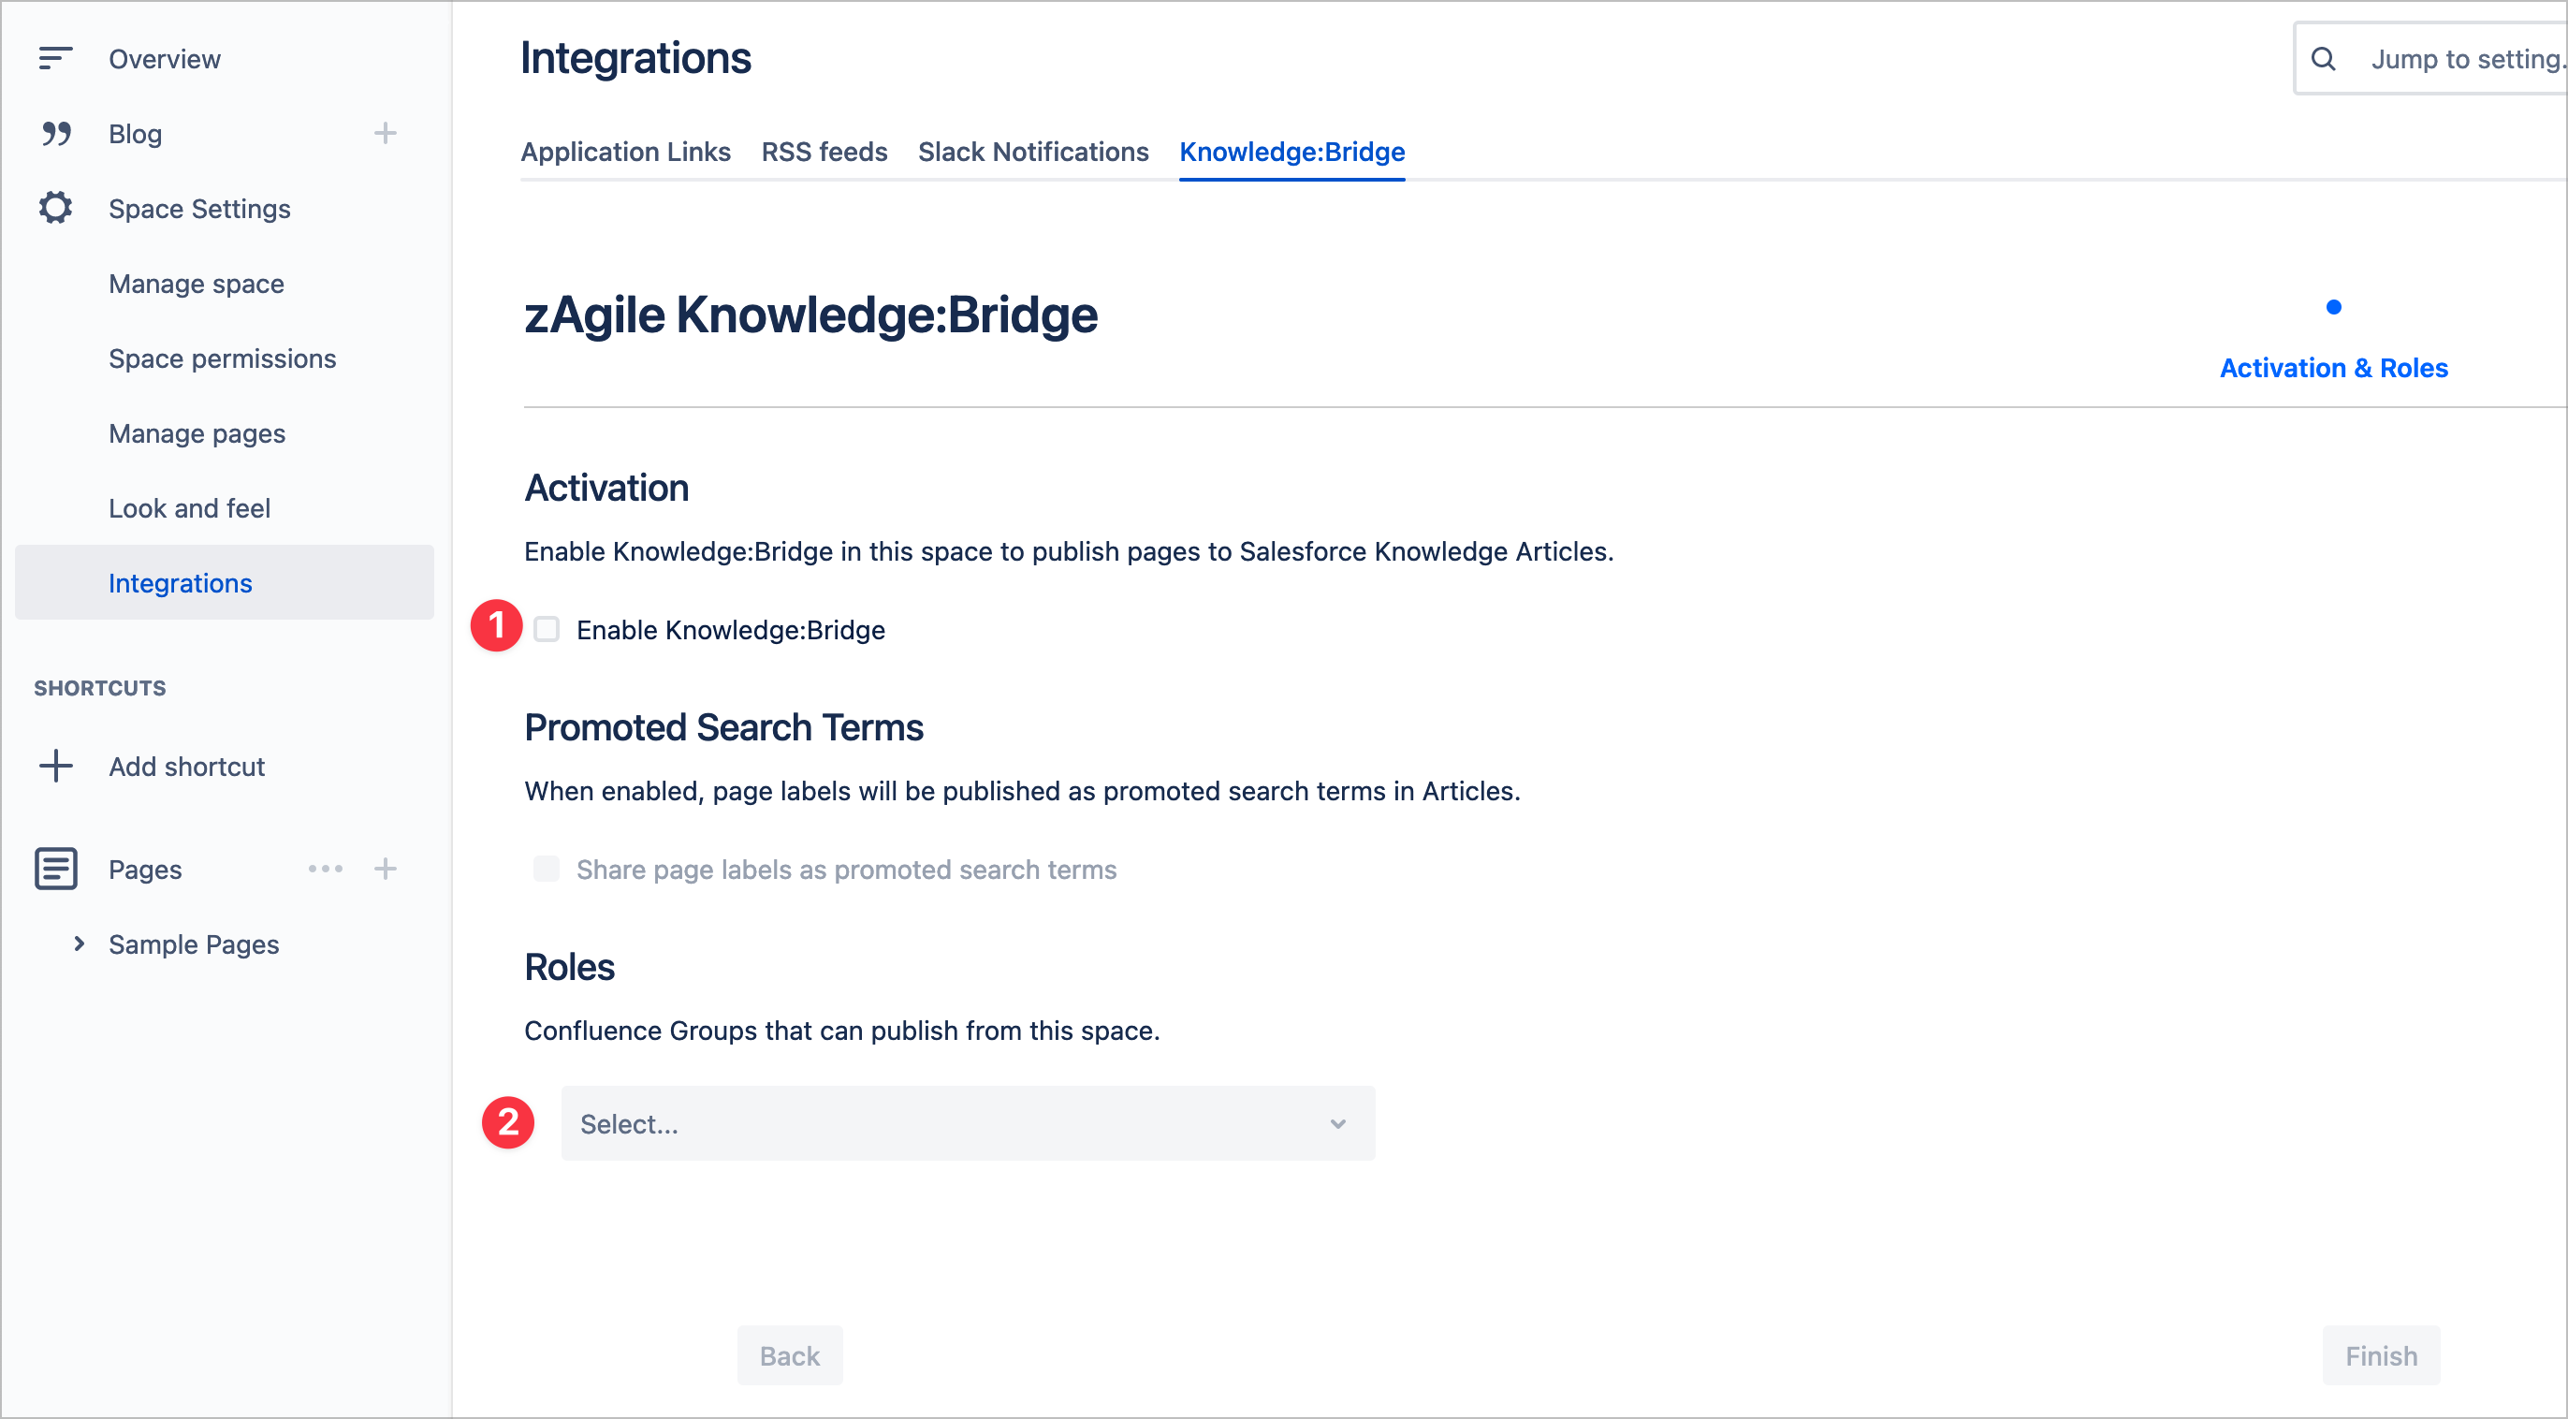The width and height of the screenshot is (2568, 1419).
Task: Click the Pages document icon
Action: pyautogui.click(x=55, y=869)
